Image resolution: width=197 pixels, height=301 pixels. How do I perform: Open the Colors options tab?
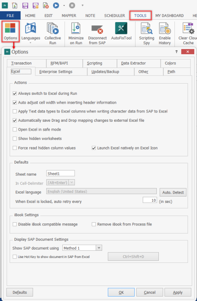tap(176, 63)
